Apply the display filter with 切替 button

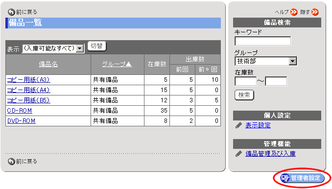(97, 46)
